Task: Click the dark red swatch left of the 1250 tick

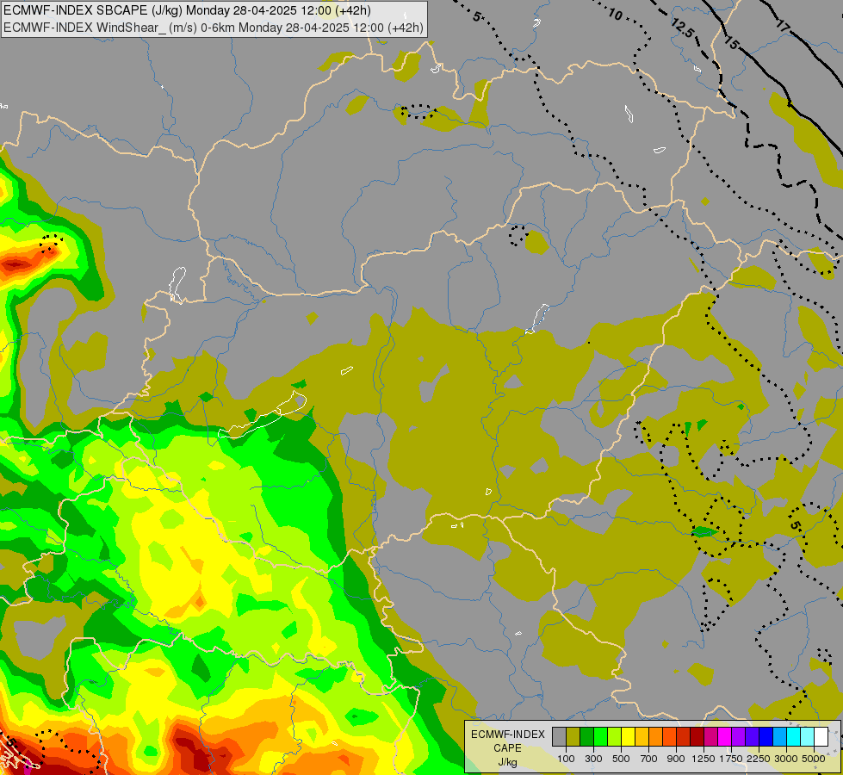Action: pos(697,737)
